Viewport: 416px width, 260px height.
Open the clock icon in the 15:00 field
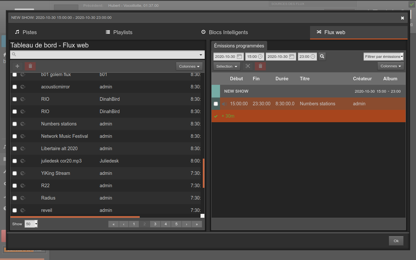click(x=260, y=57)
